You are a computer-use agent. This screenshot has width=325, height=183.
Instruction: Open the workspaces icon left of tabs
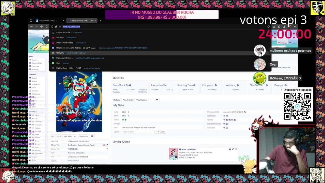pyautogui.click(x=31, y=21)
